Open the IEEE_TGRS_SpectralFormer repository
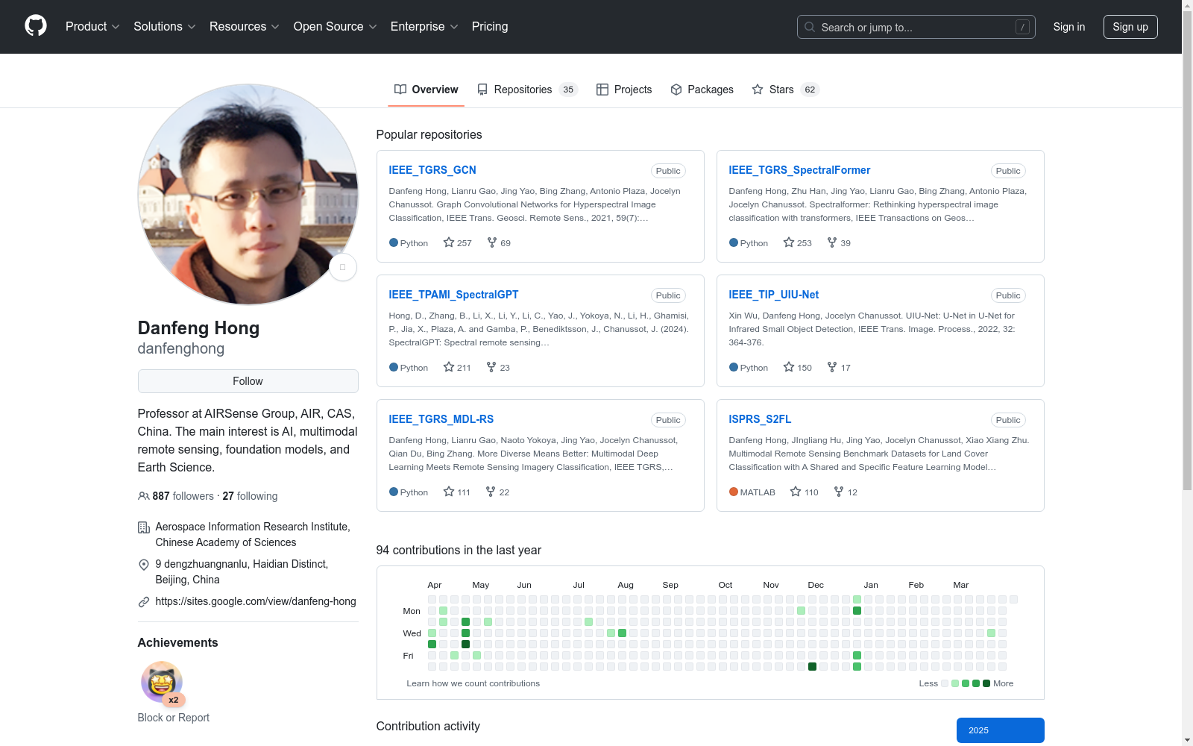The height and width of the screenshot is (746, 1193). tap(799, 170)
